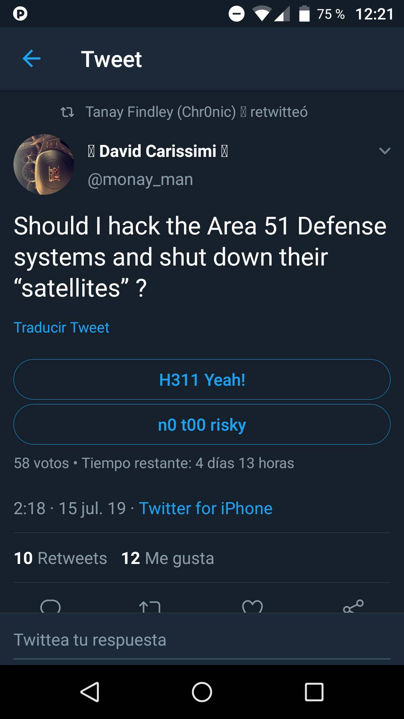View the 12 'Me gusta' likes
The image size is (404, 719).
[x=168, y=558]
